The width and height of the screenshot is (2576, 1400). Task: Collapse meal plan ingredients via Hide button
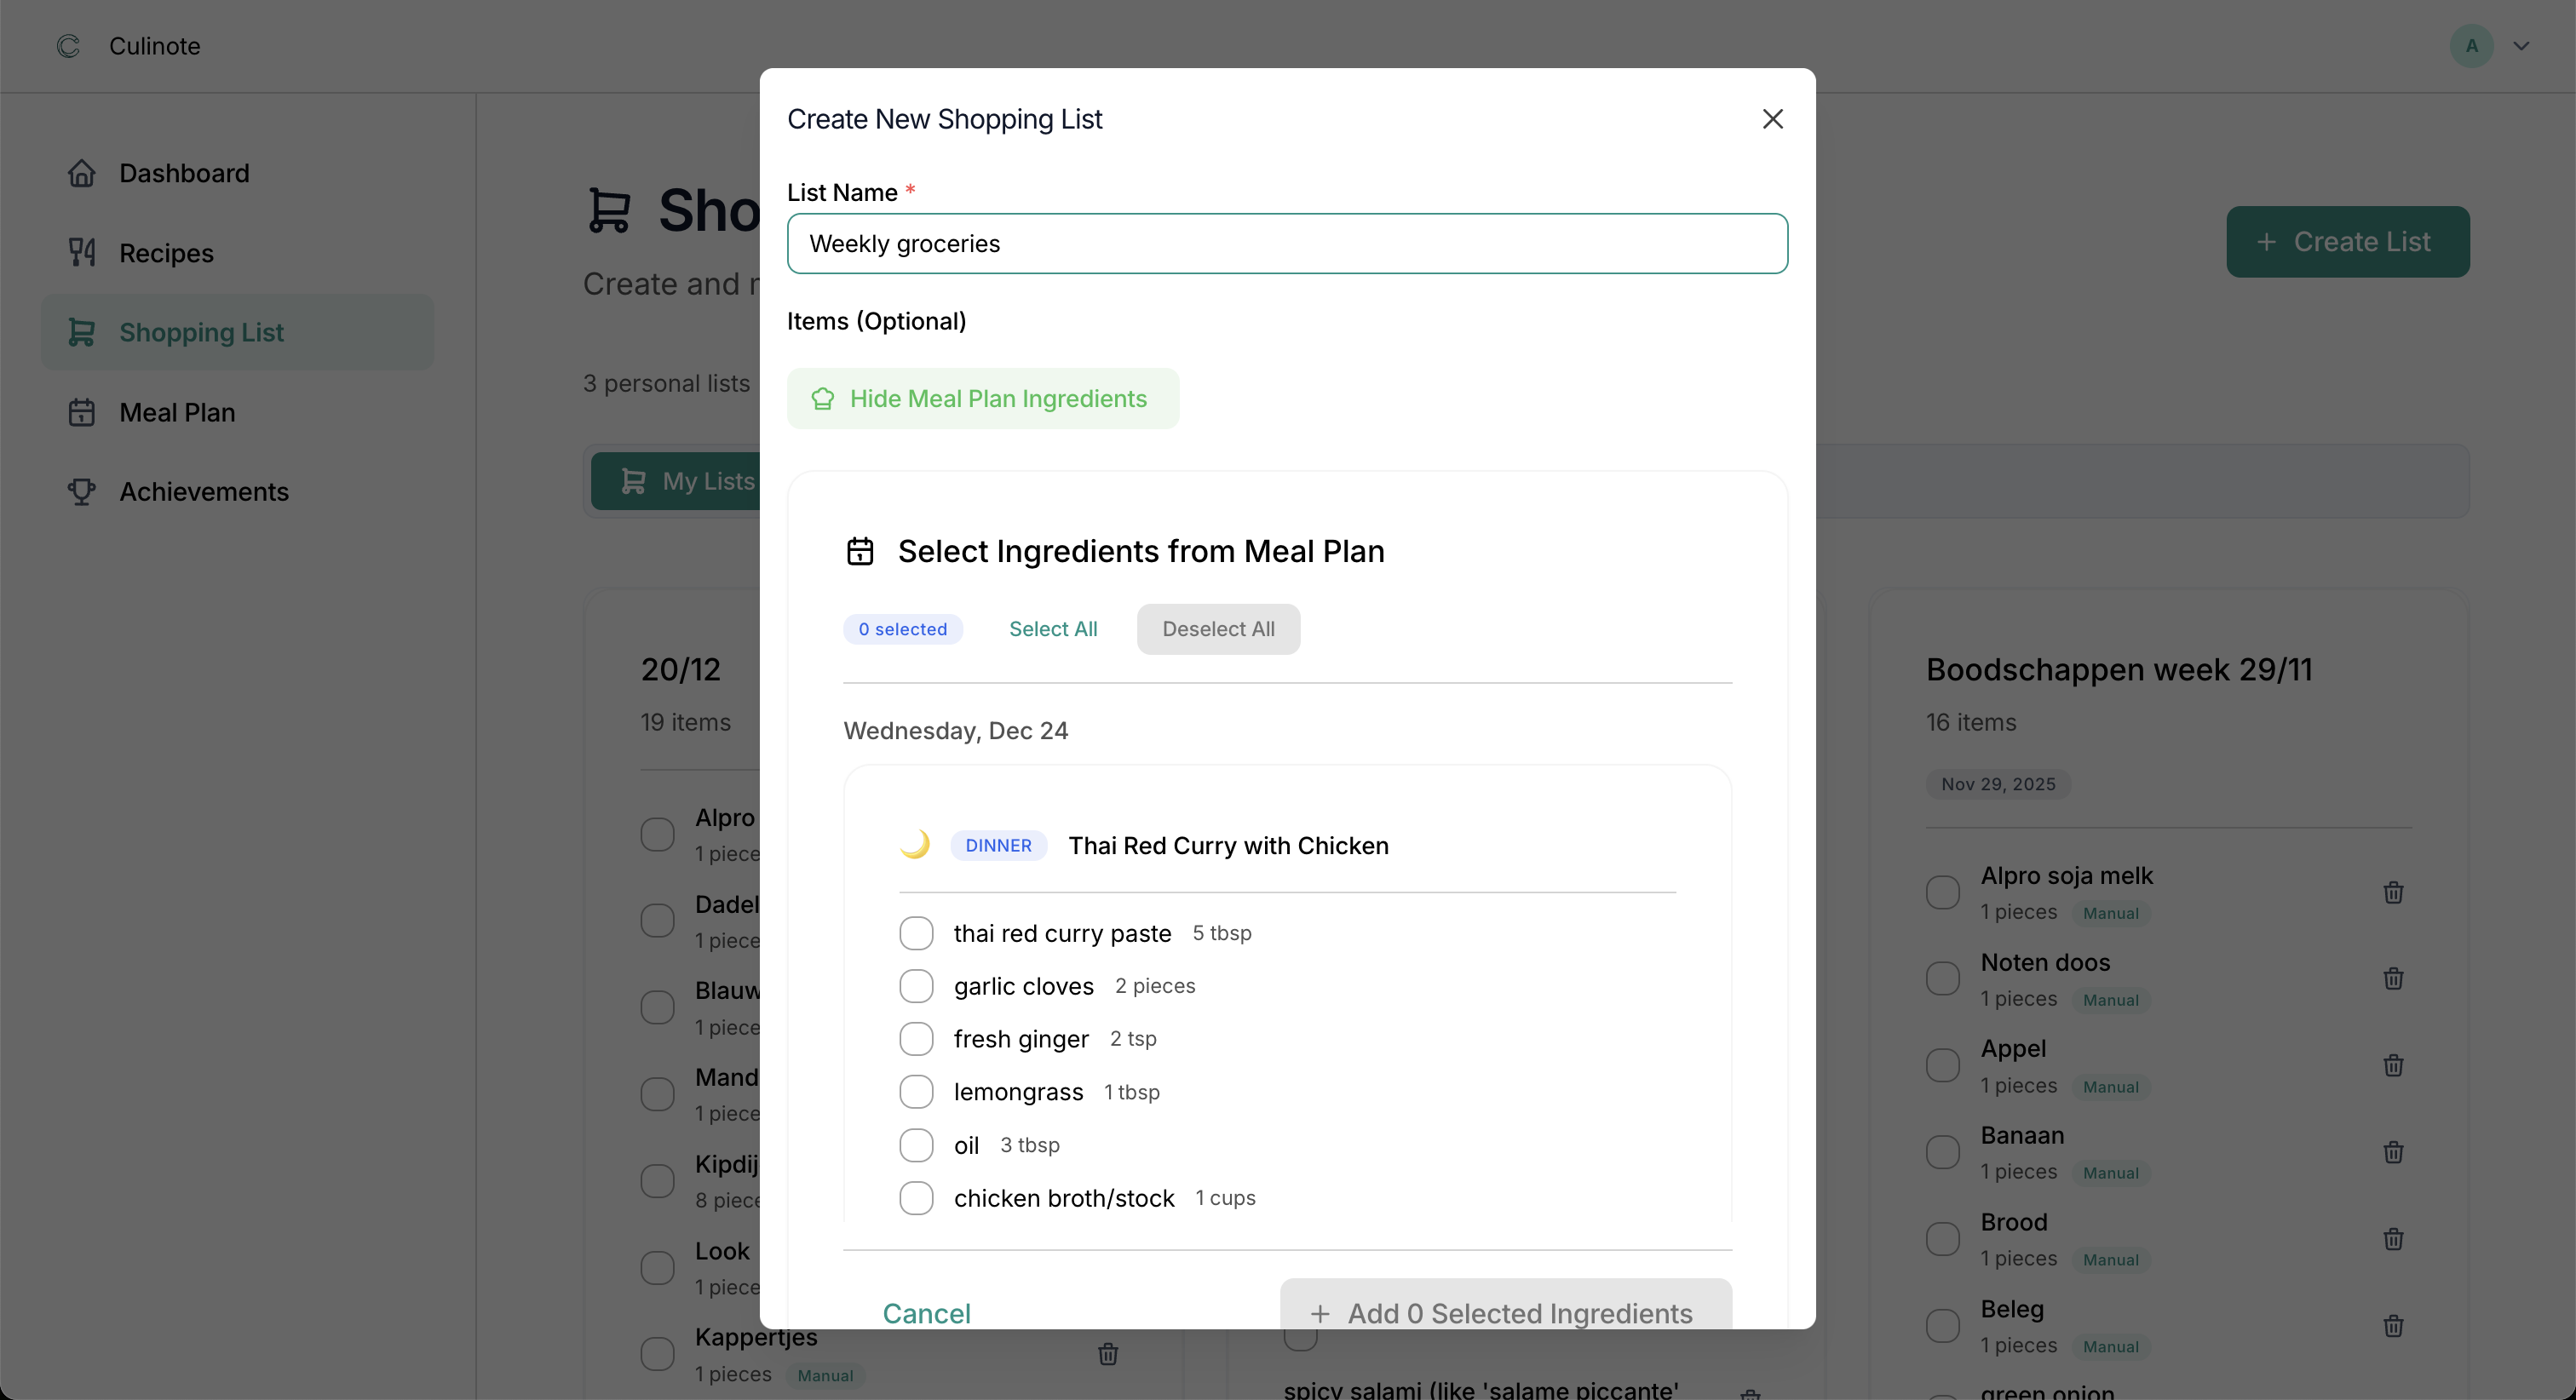tap(983, 398)
